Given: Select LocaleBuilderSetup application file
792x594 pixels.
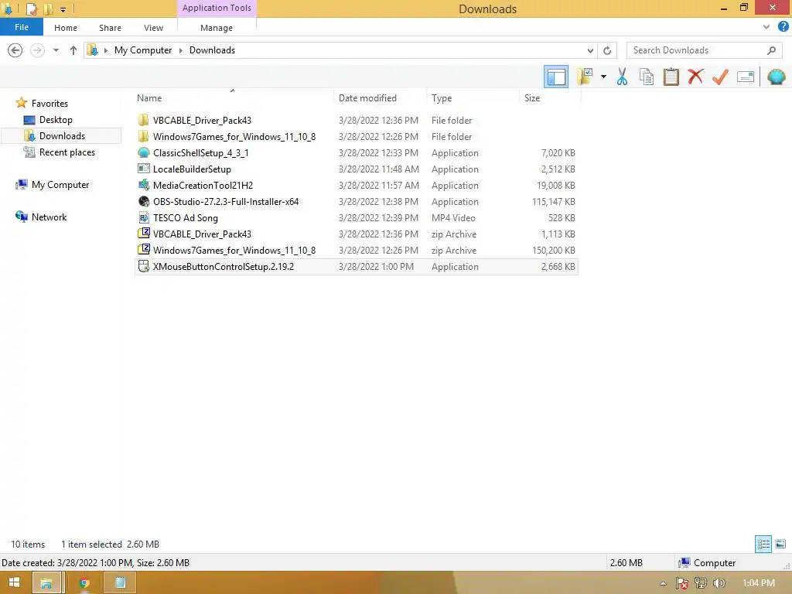Looking at the screenshot, I should [x=357, y=169].
